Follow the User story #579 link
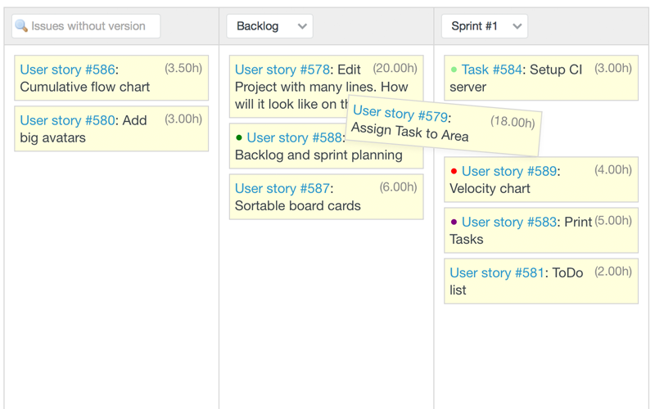 coord(400,114)
